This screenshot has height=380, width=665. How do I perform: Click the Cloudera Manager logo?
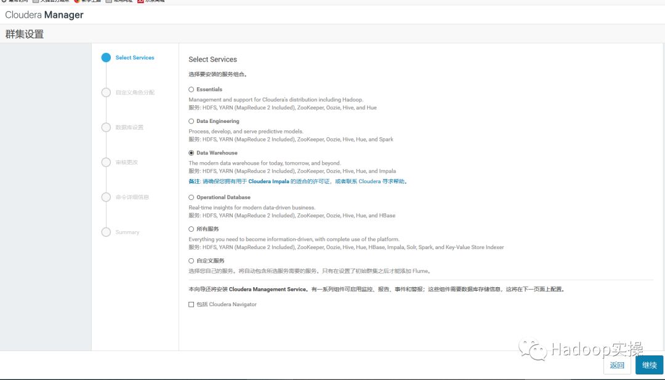[44, 15]
